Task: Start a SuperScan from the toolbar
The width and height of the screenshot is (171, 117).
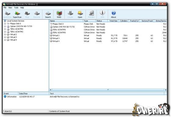Action: pyautogui.click(x=17, y=14)
